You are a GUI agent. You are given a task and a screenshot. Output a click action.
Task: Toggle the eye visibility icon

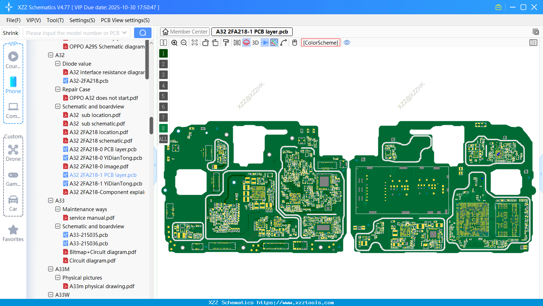pos(347,43)
